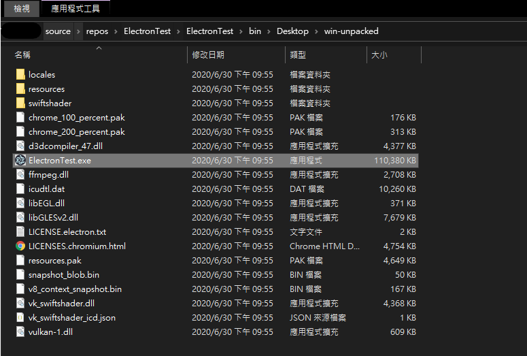Select the ffmpeg.dll file icon
Viewport: 527px width, 356px height.
point(20,175)
